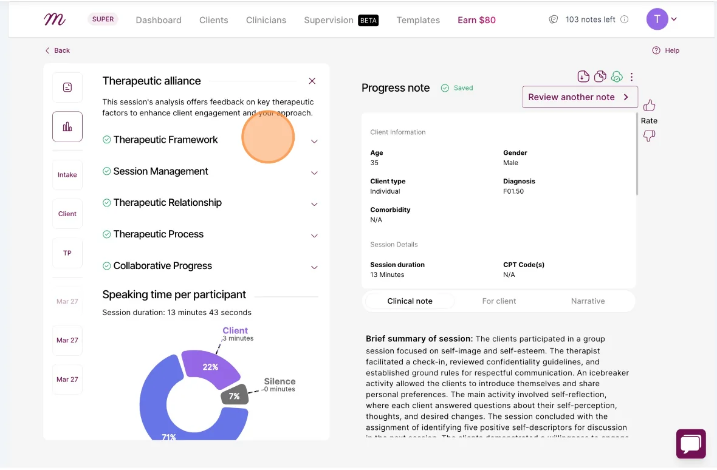717x470 pixels.
Task: Click the gray 7% Silence chart segment
Action: tap(235, 395)
